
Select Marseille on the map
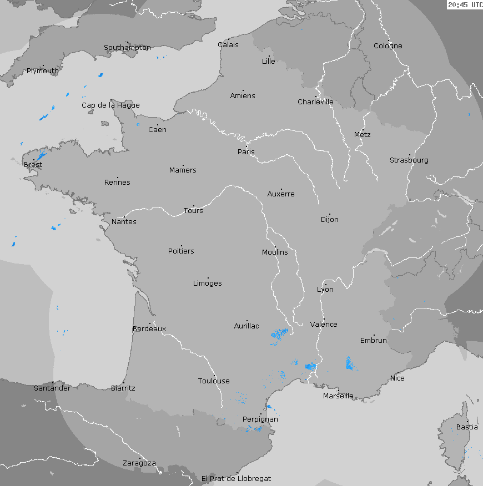click(338, 396)
